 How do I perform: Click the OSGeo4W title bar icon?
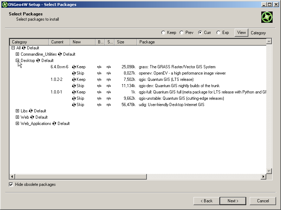pyautogui.click(x=5, y=5)
